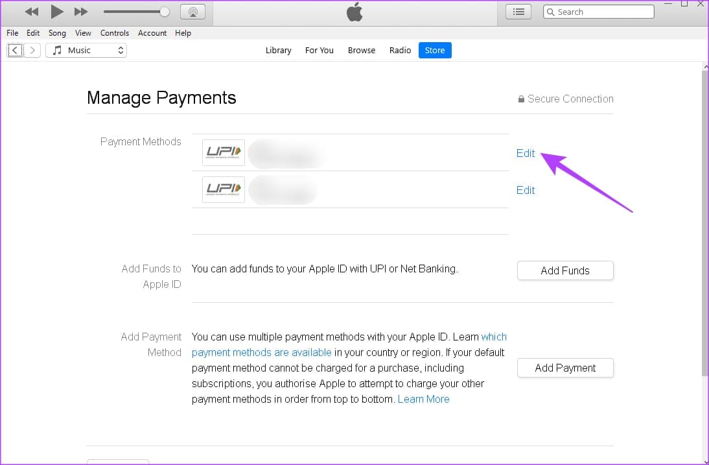Click the volume slider knob

[165, 12]
